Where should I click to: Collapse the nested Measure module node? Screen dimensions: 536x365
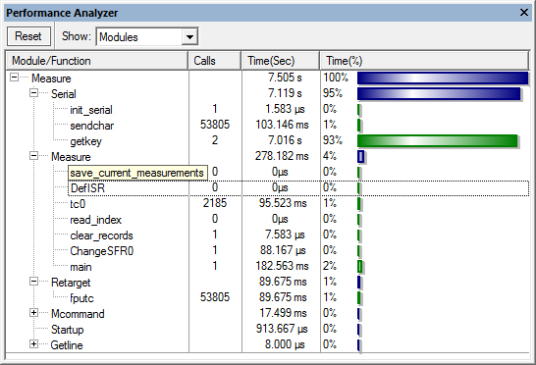(33, 156)
